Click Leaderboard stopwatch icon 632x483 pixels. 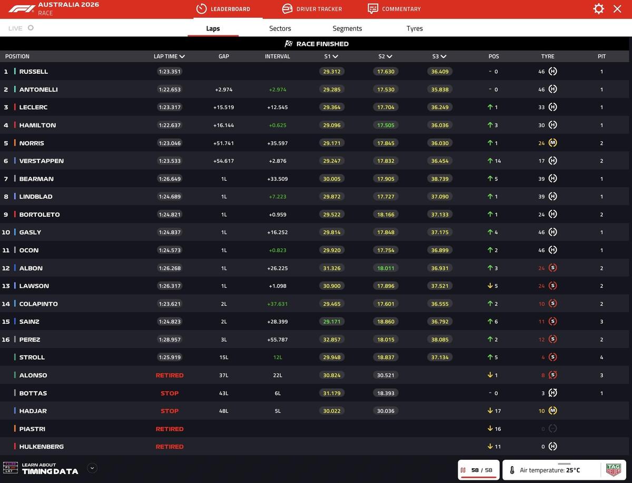[201, 9]
